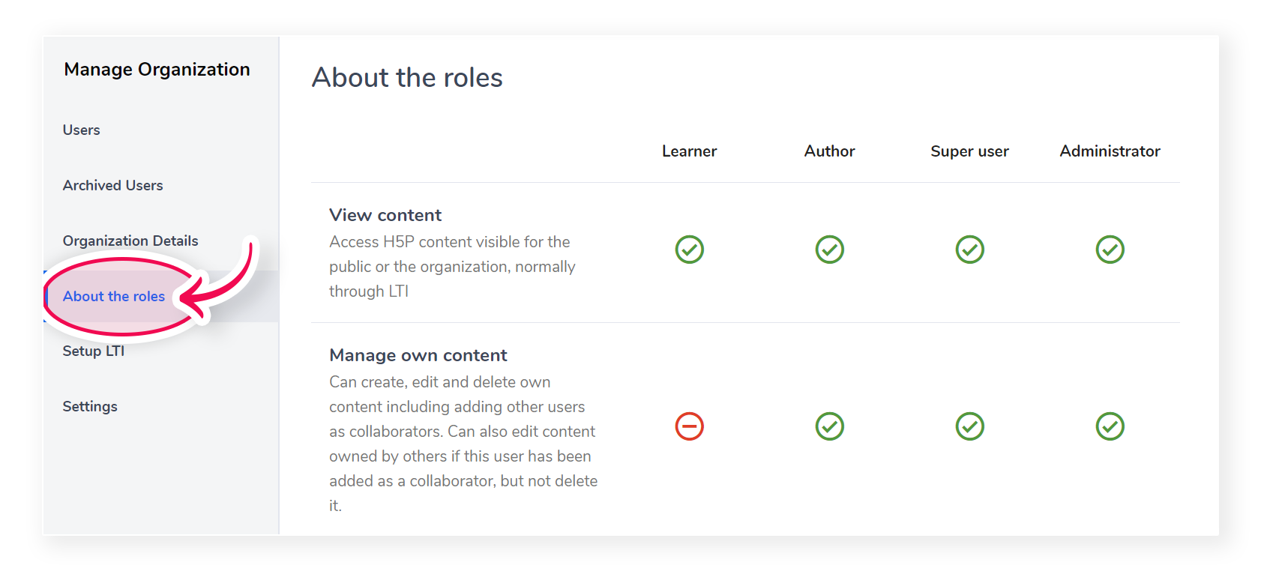The height and width of the screenshot is (577, 1261).
Task: Click Author's View content green checkmark
Action: [x=829, y=250]
